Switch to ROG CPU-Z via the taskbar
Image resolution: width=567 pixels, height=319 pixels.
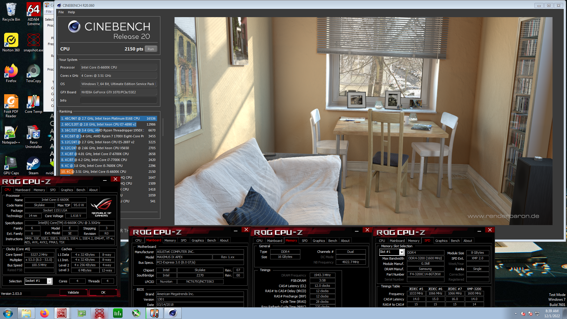[x=62, y=313]
